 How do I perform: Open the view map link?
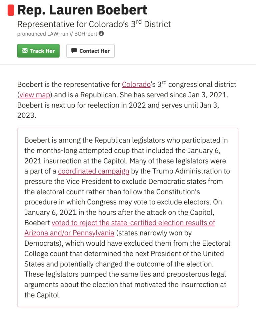35,95
